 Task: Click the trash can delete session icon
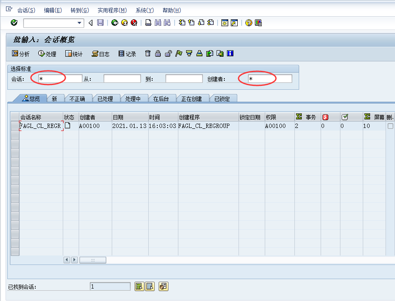(x=148, y=53)
